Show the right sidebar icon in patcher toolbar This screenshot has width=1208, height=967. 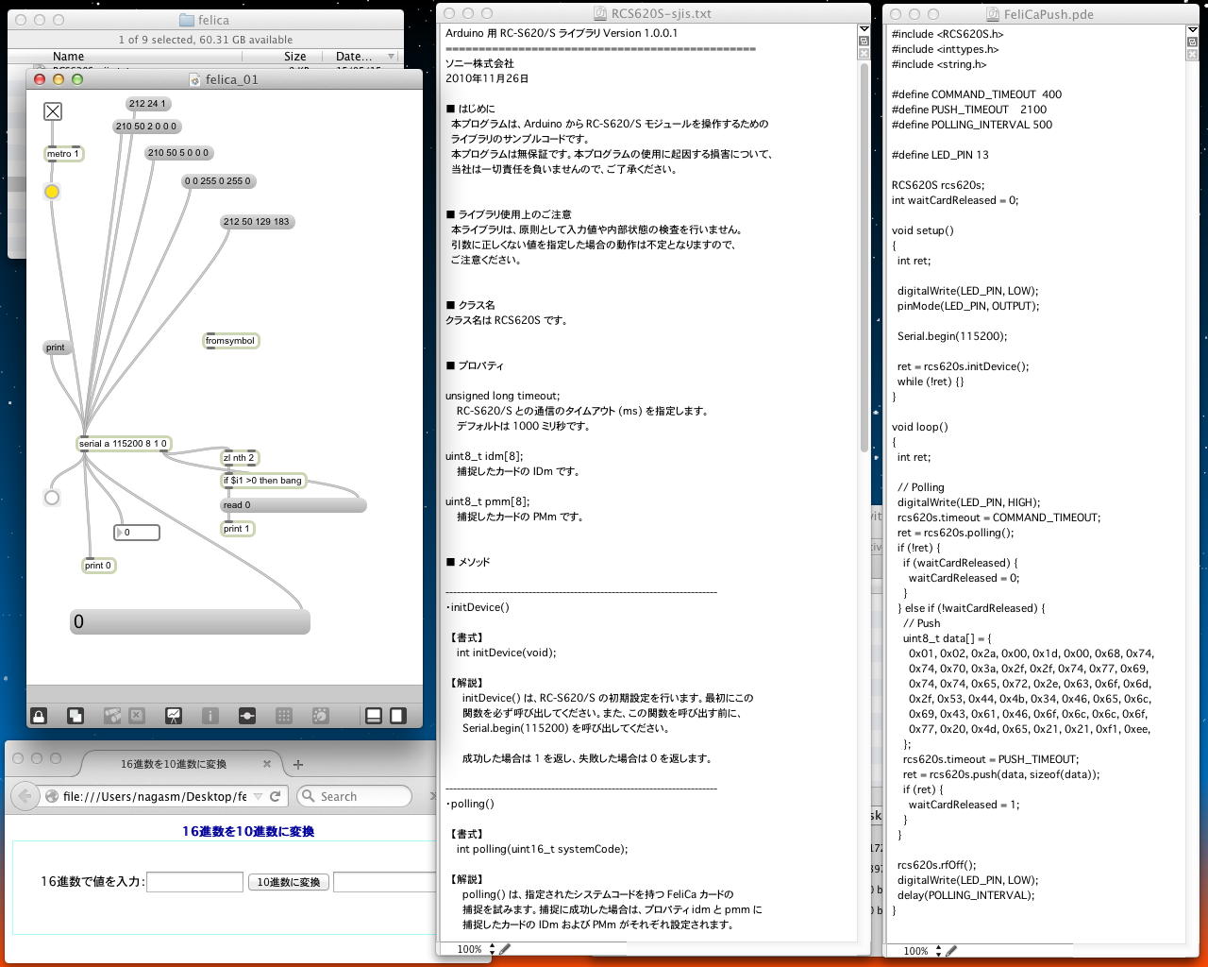pyautogui.click(x=398, y=716)
